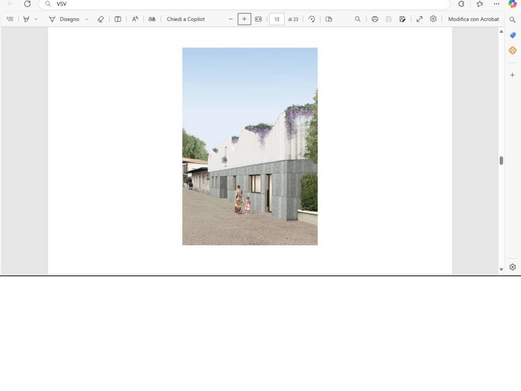Open the browser more options menu

pos(497,4)
